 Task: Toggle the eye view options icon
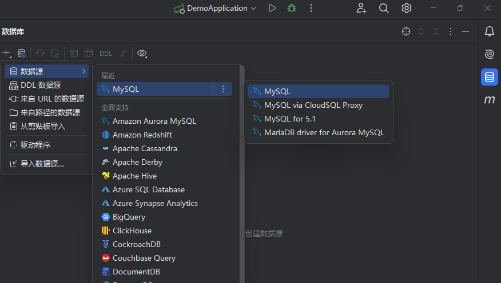click(142, 53)
